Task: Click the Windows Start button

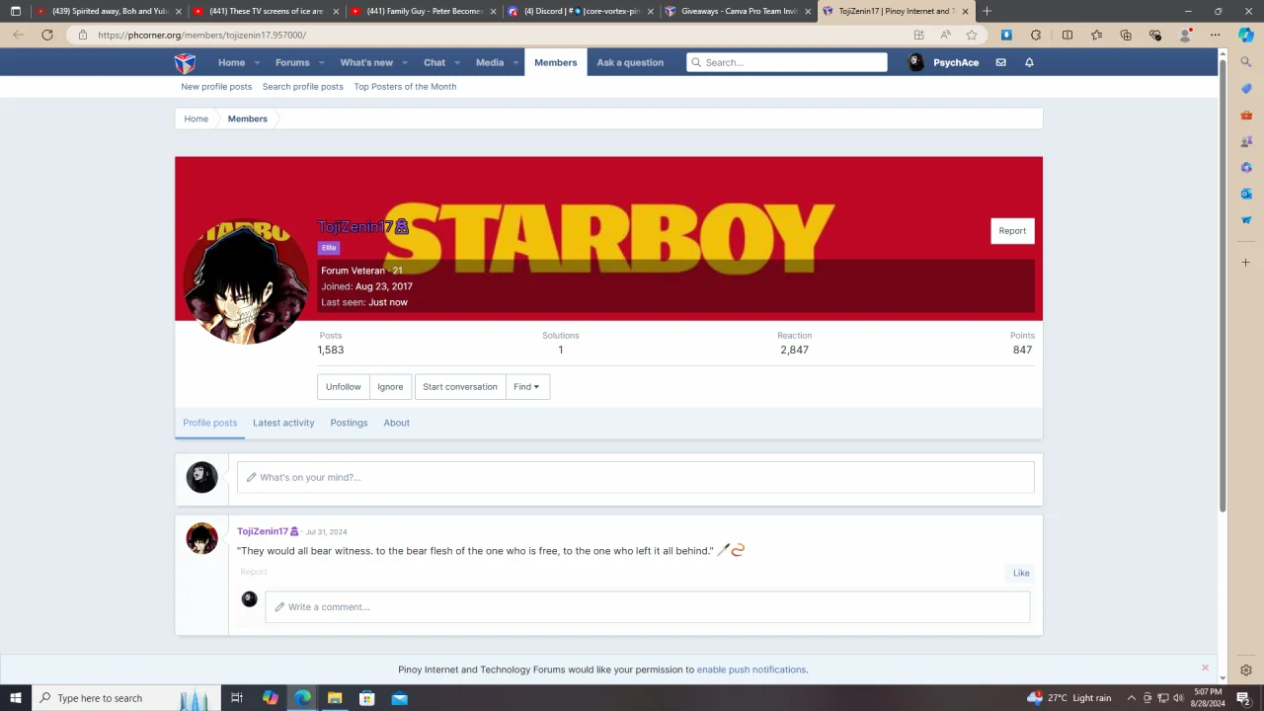Action: (x=15, y=698)
